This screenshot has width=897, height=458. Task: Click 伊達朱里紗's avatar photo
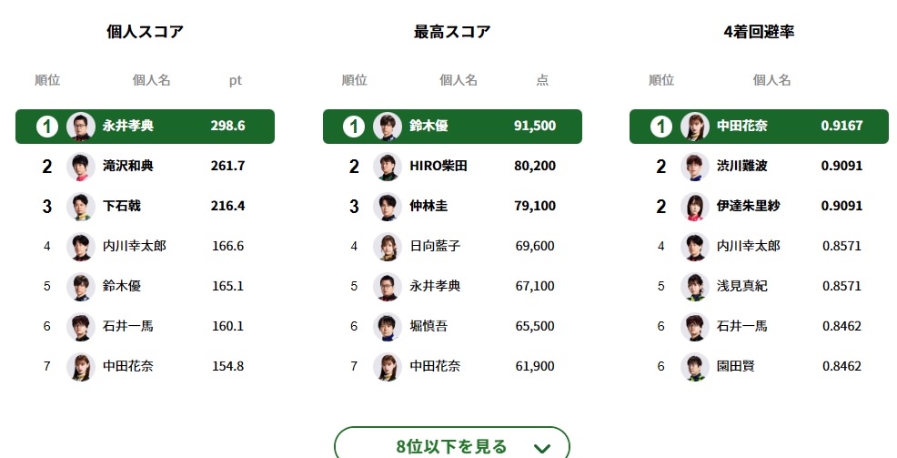click(x=695, y=206)
